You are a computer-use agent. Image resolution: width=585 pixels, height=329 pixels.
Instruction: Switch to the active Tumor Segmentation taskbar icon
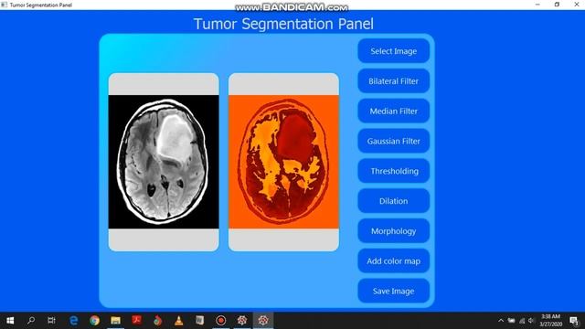coord(263,321)
